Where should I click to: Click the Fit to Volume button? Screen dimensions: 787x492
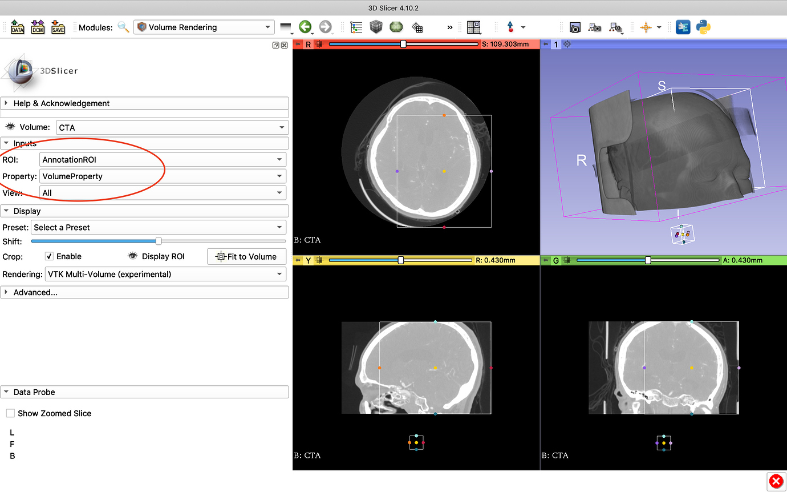246,256
